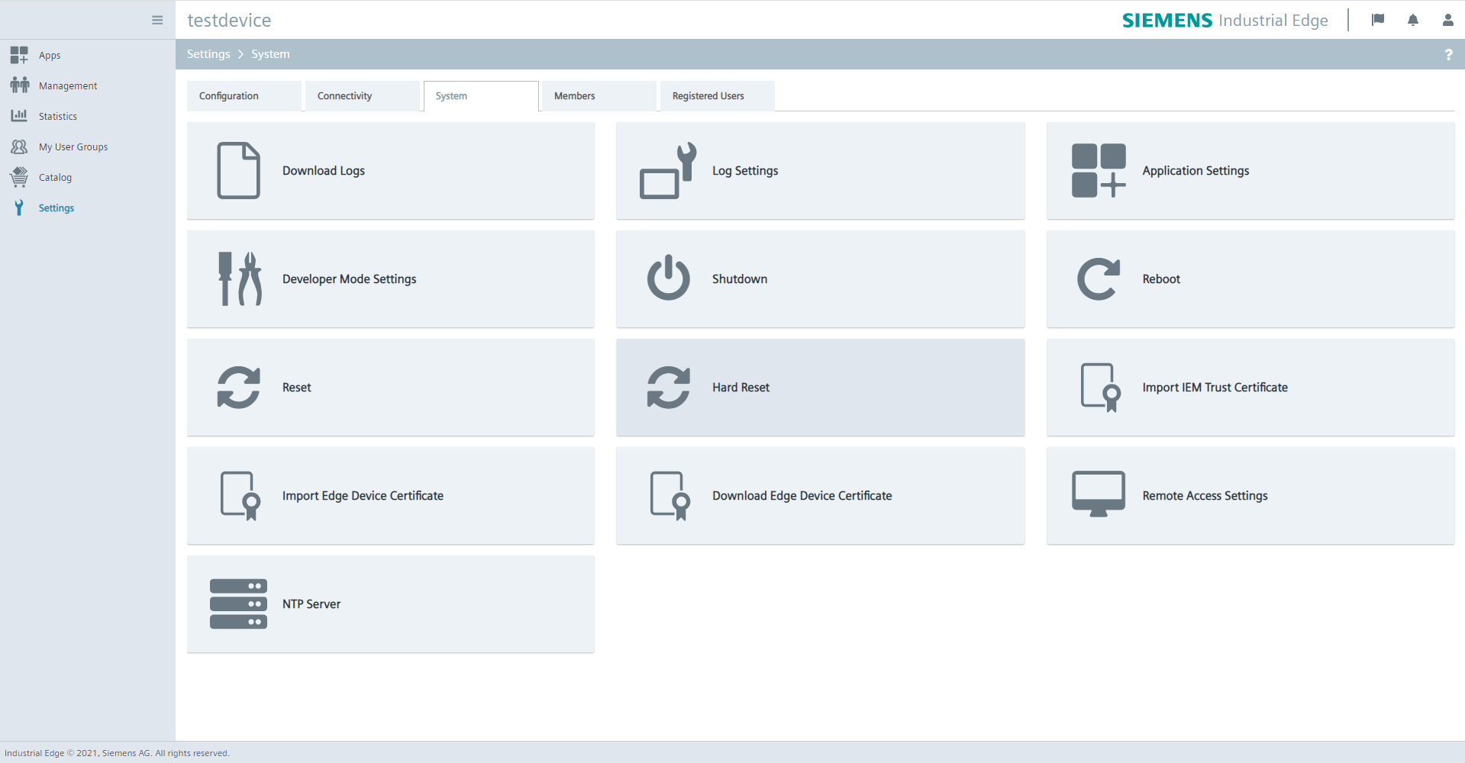Screen dimensions: 1465x763
Task: Open the user profile icon
Action: pyautogui.click(x=1447, y=21)
